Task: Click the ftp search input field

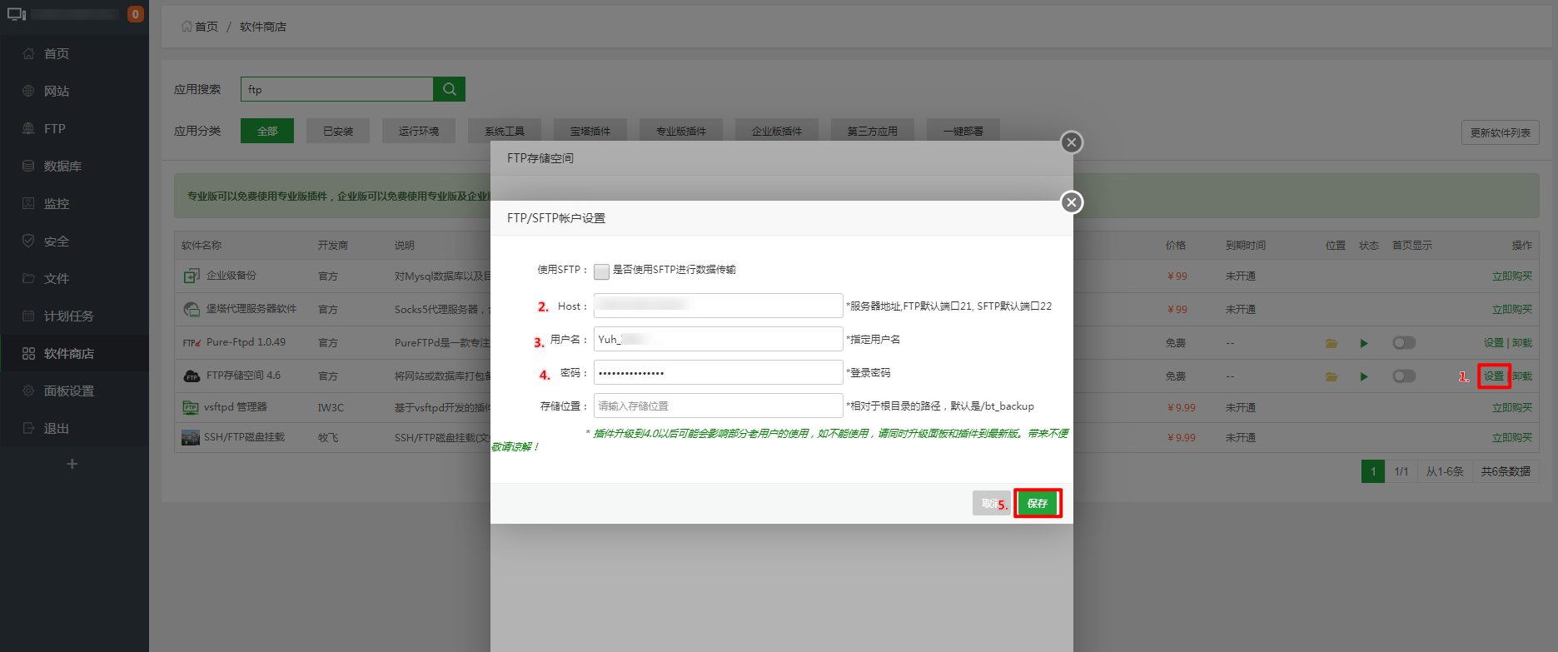Action: (x=337, y=89)
